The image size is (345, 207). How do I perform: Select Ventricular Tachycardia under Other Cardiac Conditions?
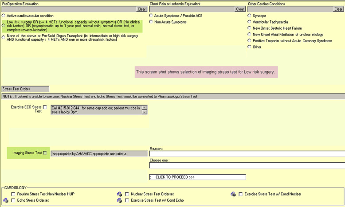250,22
